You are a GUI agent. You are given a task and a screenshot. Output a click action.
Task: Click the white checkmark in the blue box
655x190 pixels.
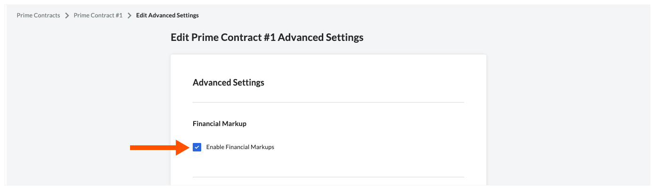click(x=197, y=147)
